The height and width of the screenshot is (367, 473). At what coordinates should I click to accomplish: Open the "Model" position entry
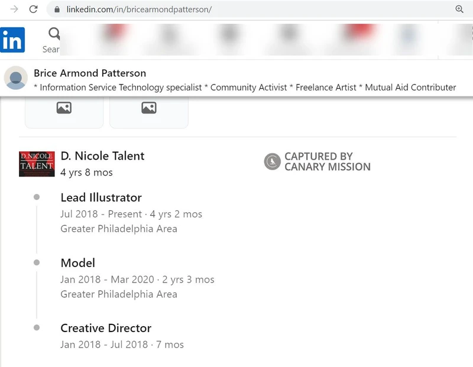pyautogui.click(x=77, y=263)
